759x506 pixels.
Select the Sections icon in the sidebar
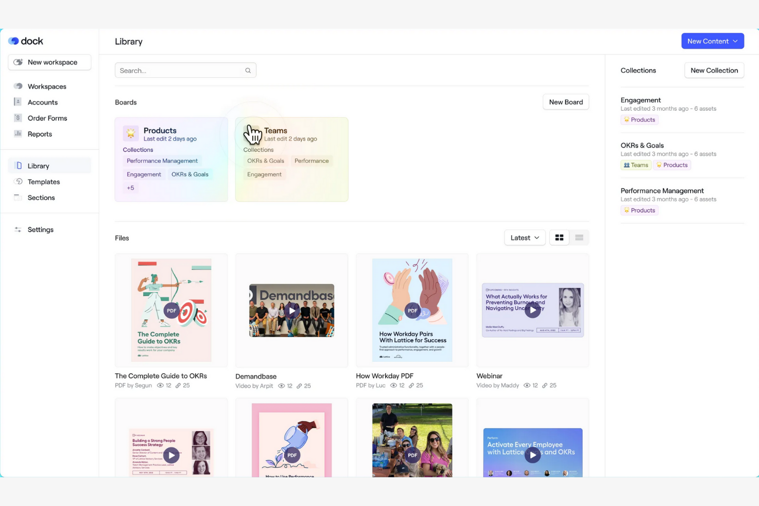[17, 197]
